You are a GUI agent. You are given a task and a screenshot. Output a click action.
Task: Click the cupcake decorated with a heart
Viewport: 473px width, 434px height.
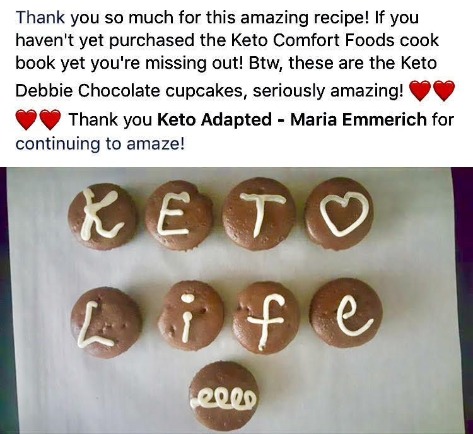(x=339, y=213)
